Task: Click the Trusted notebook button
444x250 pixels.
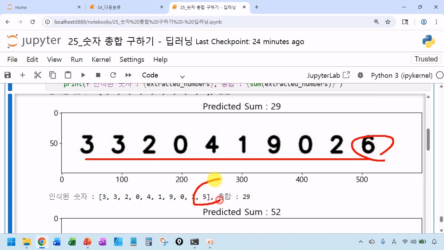Action: click(x=426, y=59)
